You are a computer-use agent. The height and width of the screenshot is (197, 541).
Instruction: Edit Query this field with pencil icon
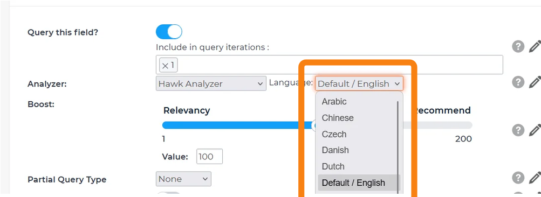[535, 46]
